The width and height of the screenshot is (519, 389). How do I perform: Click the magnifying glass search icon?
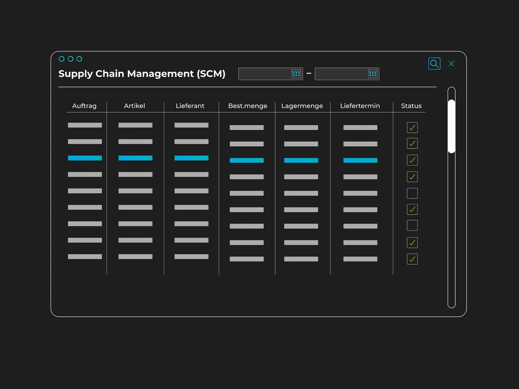434,64
